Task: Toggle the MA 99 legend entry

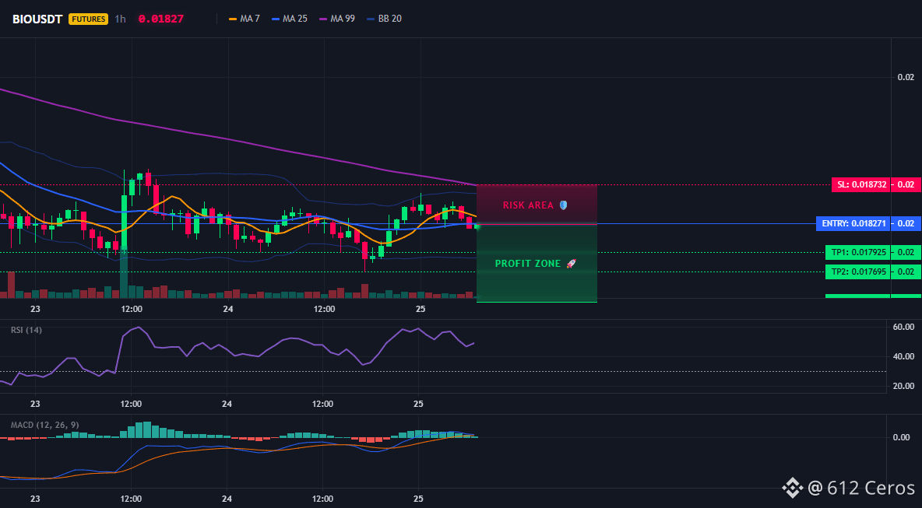Action: (337, 19)
